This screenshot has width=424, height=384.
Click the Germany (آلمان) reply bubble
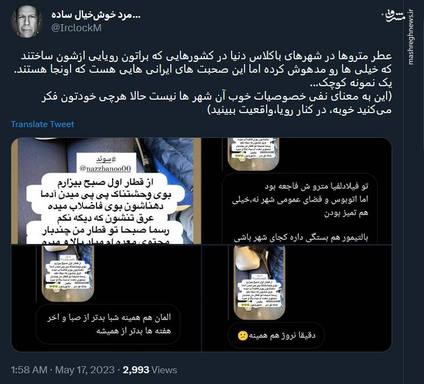[108, 324]
